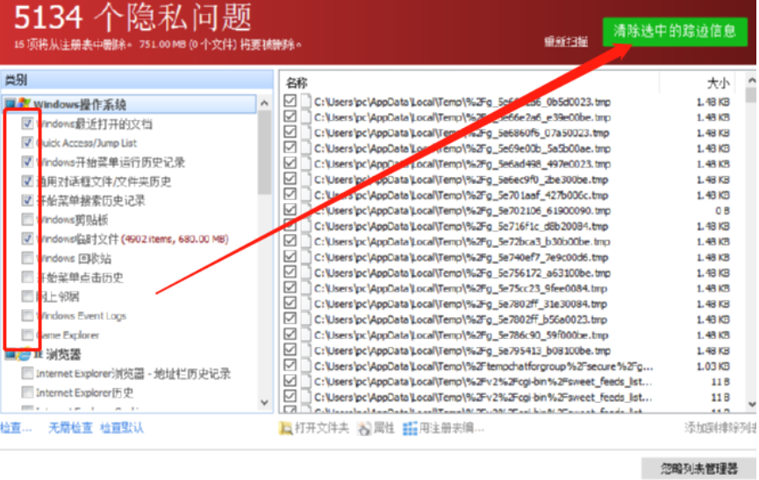The image size is (759, 480).
Task: Click file icon of 61900090.tmp row
Action: [306, 210]
